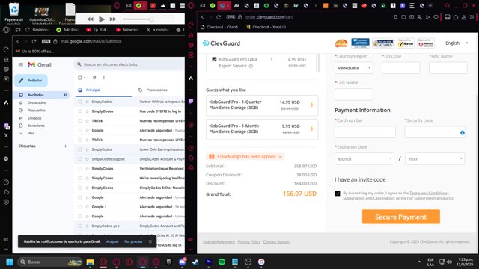
Task: Open the Terms and Conditions link
Action: click(428, 193)
